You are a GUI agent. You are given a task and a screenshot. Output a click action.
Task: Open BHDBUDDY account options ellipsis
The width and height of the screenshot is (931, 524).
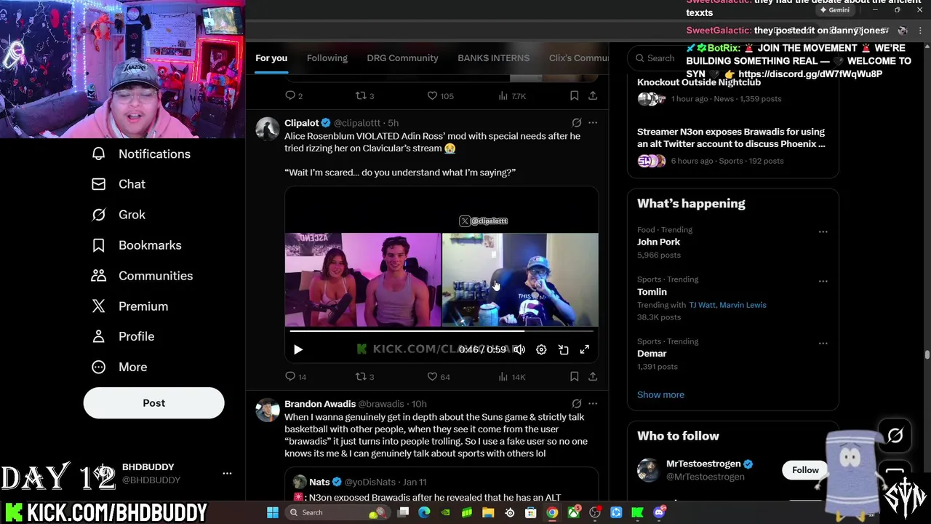227,473
